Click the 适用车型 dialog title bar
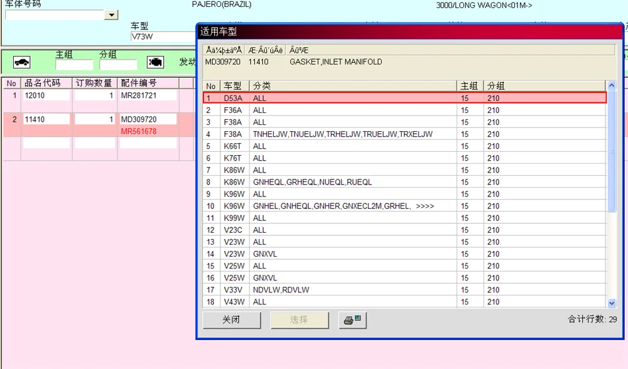The width and height of the screenshot is (628, 369). (x=409, y=31)
